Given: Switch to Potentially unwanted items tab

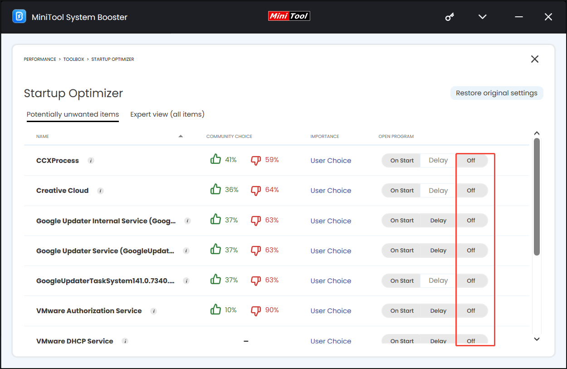Looking at the screenshot, I should [73, 114].
